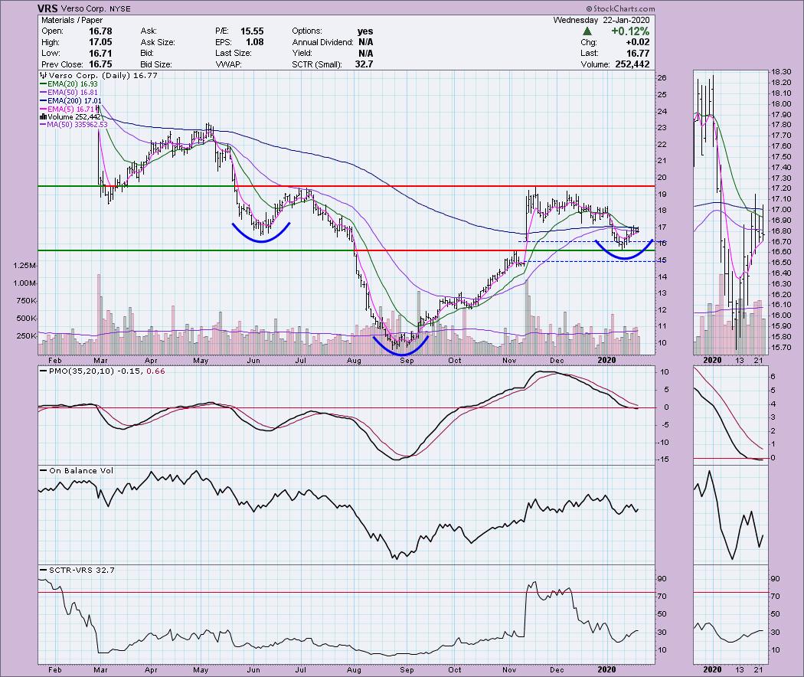Click the Prev Close value 16.75

point(100,64)
